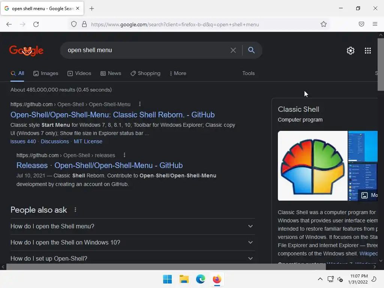The image size is (384, 288).
Task: Launch Microsoft Edge from taskbar
Action: tap(201, 279)
